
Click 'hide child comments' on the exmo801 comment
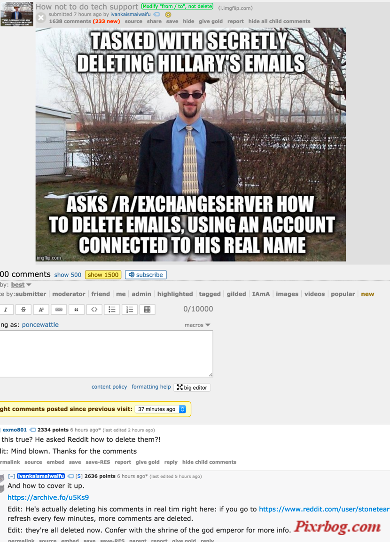[209, 462]
